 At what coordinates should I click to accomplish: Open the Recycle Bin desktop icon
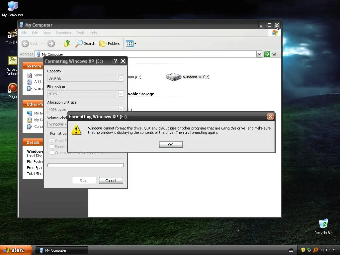click(323, 227)
